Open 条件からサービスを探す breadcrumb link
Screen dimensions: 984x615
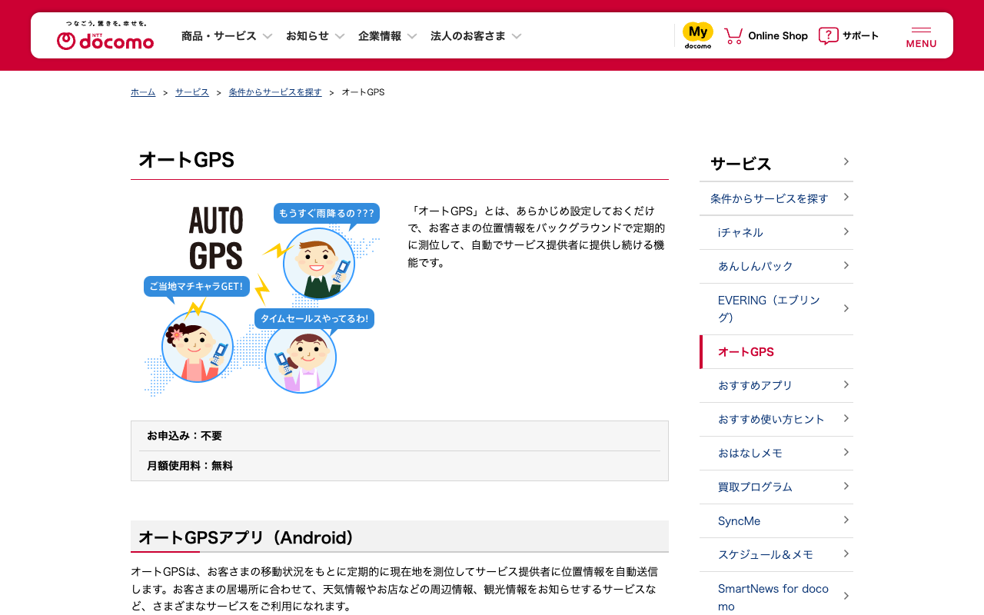coord(275,92)
